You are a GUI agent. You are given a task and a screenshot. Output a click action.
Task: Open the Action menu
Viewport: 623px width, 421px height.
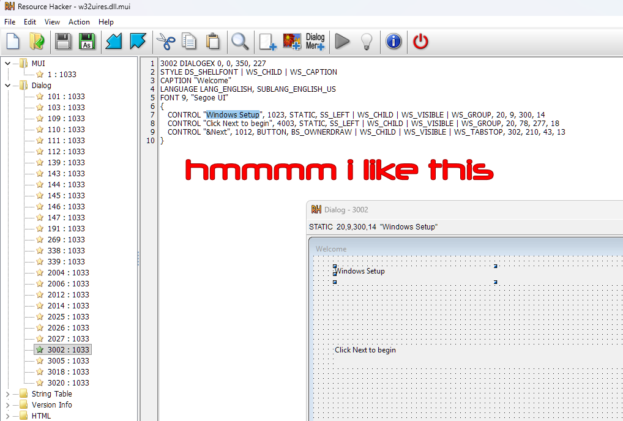(79, 22)
